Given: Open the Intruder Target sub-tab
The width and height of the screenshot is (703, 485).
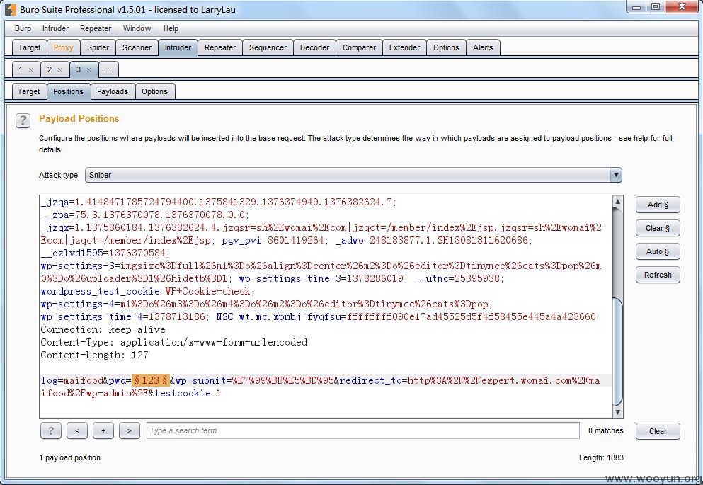Looking at the screenshot, I should pyautogui.click(x=29, y=91).
